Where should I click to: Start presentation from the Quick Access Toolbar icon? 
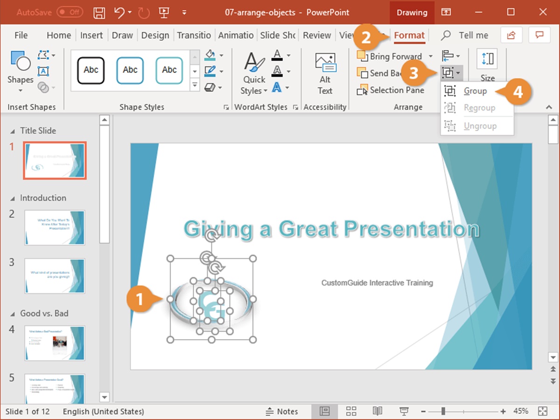[x=164, y=13]
